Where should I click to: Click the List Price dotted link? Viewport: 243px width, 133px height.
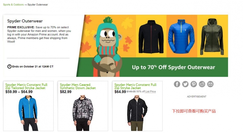tap(151, 92)
